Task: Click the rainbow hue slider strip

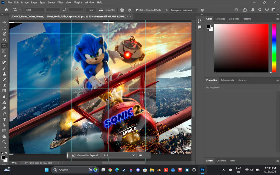Action: tap(274, 48)
